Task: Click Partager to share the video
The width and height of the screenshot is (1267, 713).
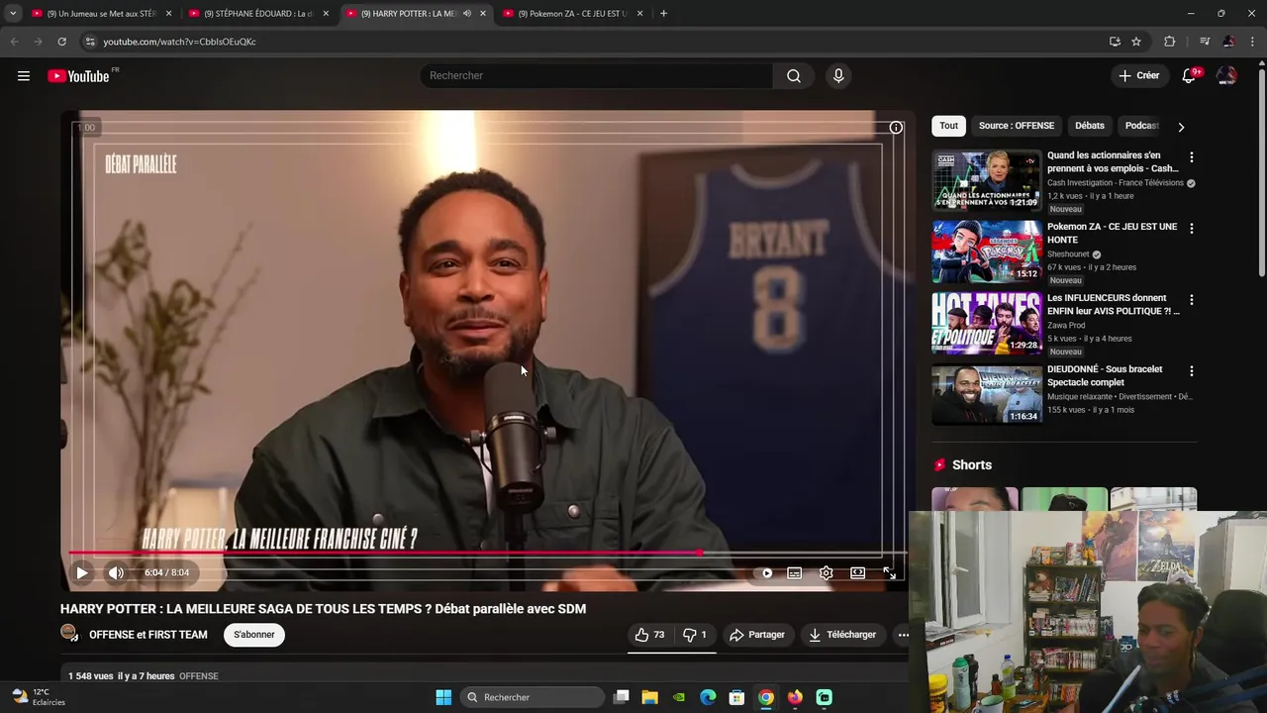Action: pyautogui.click(x=757, y=635)
